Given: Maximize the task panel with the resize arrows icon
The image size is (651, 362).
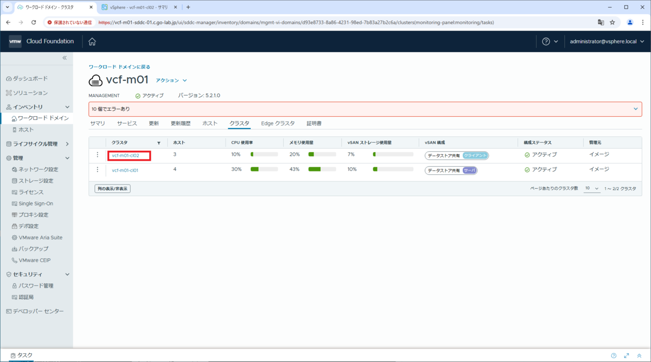Looking at the screenshot, I should pos(627,355).
